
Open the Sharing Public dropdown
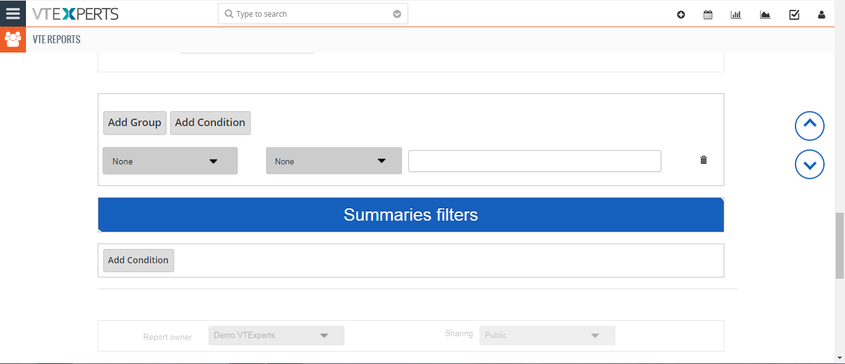click(x=547, y=336)
